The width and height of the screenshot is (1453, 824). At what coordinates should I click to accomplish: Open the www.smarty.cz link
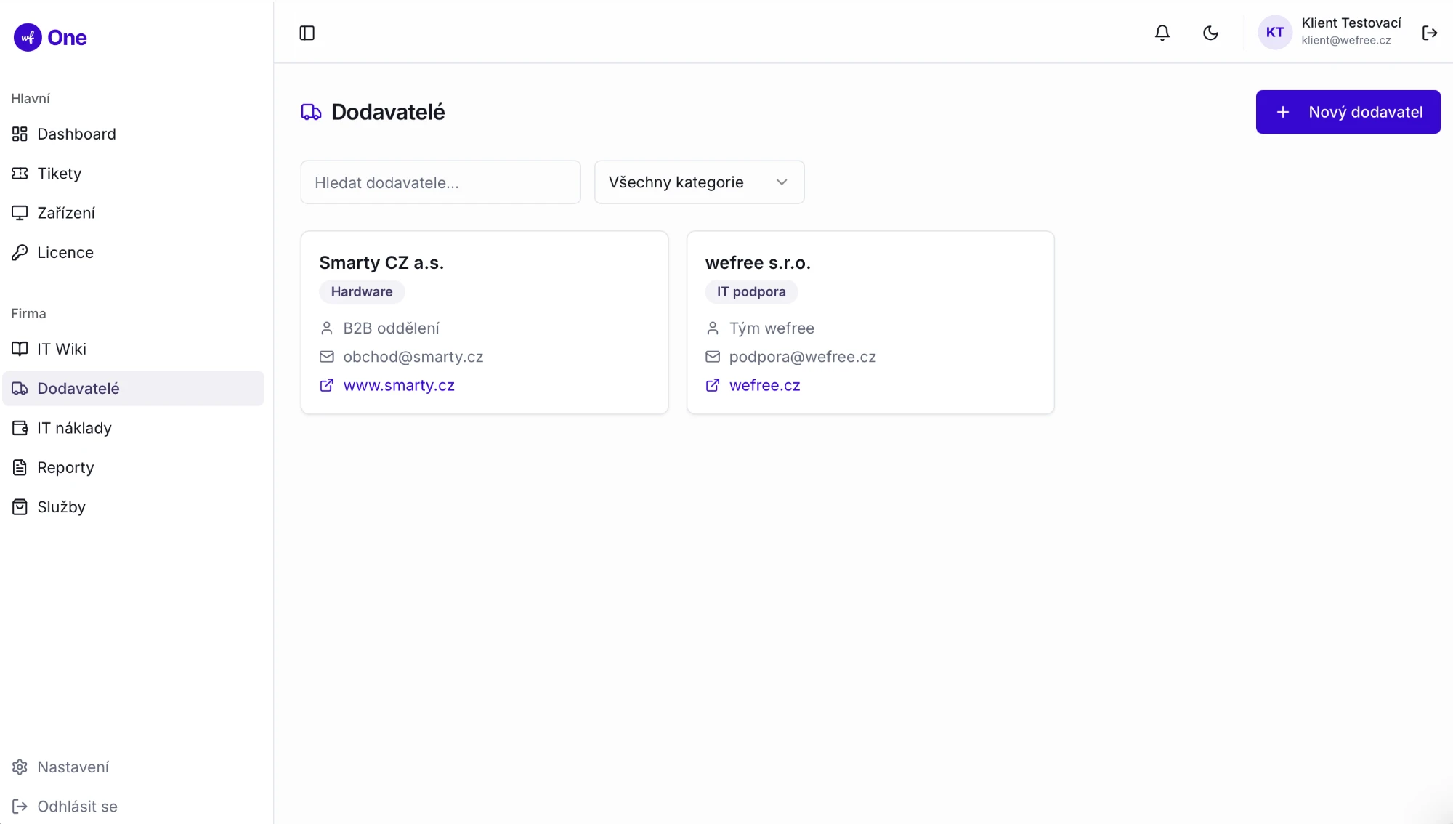399,385
